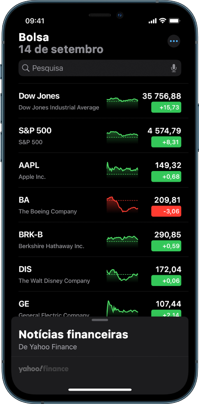Open the S&P 500 stock row

(100, 136)
